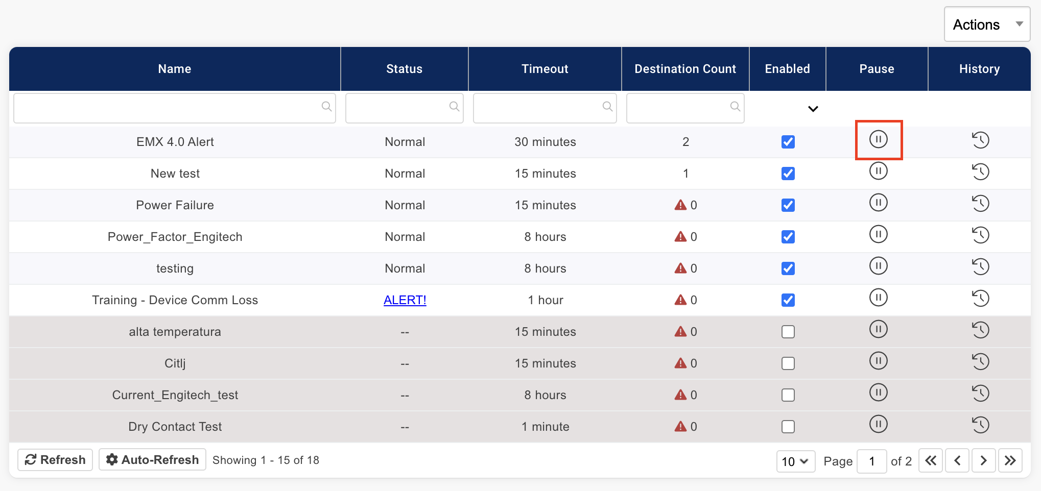Click the Status column header
This screenshot has width=1041, height=491.
(x=404, y=68)
